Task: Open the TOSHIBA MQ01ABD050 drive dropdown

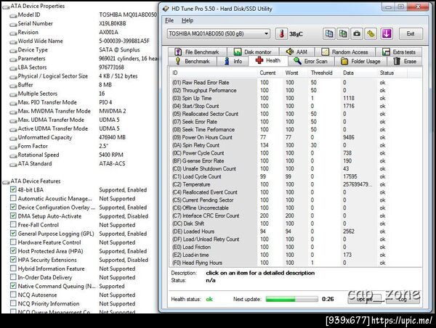Action: (218, 34)
